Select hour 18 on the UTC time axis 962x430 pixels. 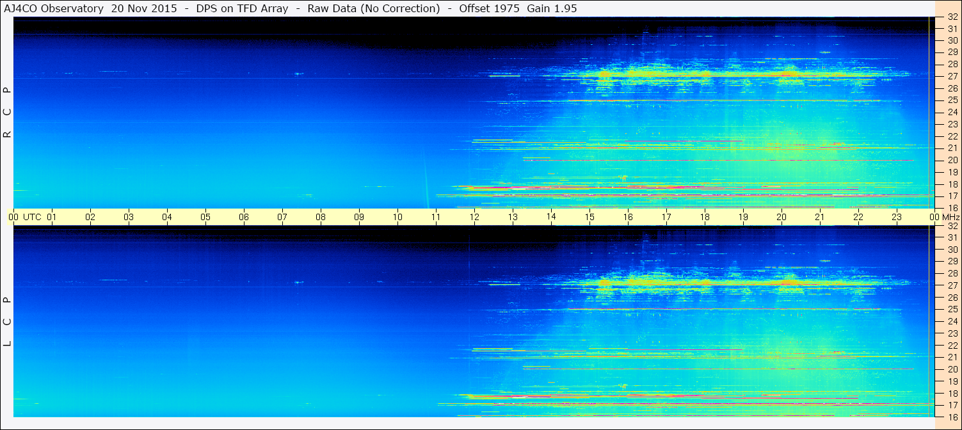click(x=705, y=217)
